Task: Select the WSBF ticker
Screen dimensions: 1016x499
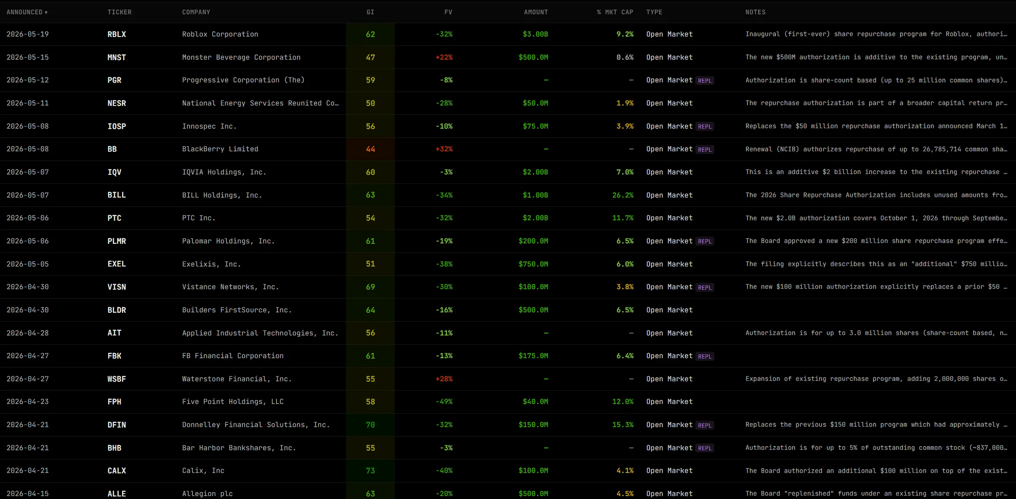Action: (x=117, y=379)
